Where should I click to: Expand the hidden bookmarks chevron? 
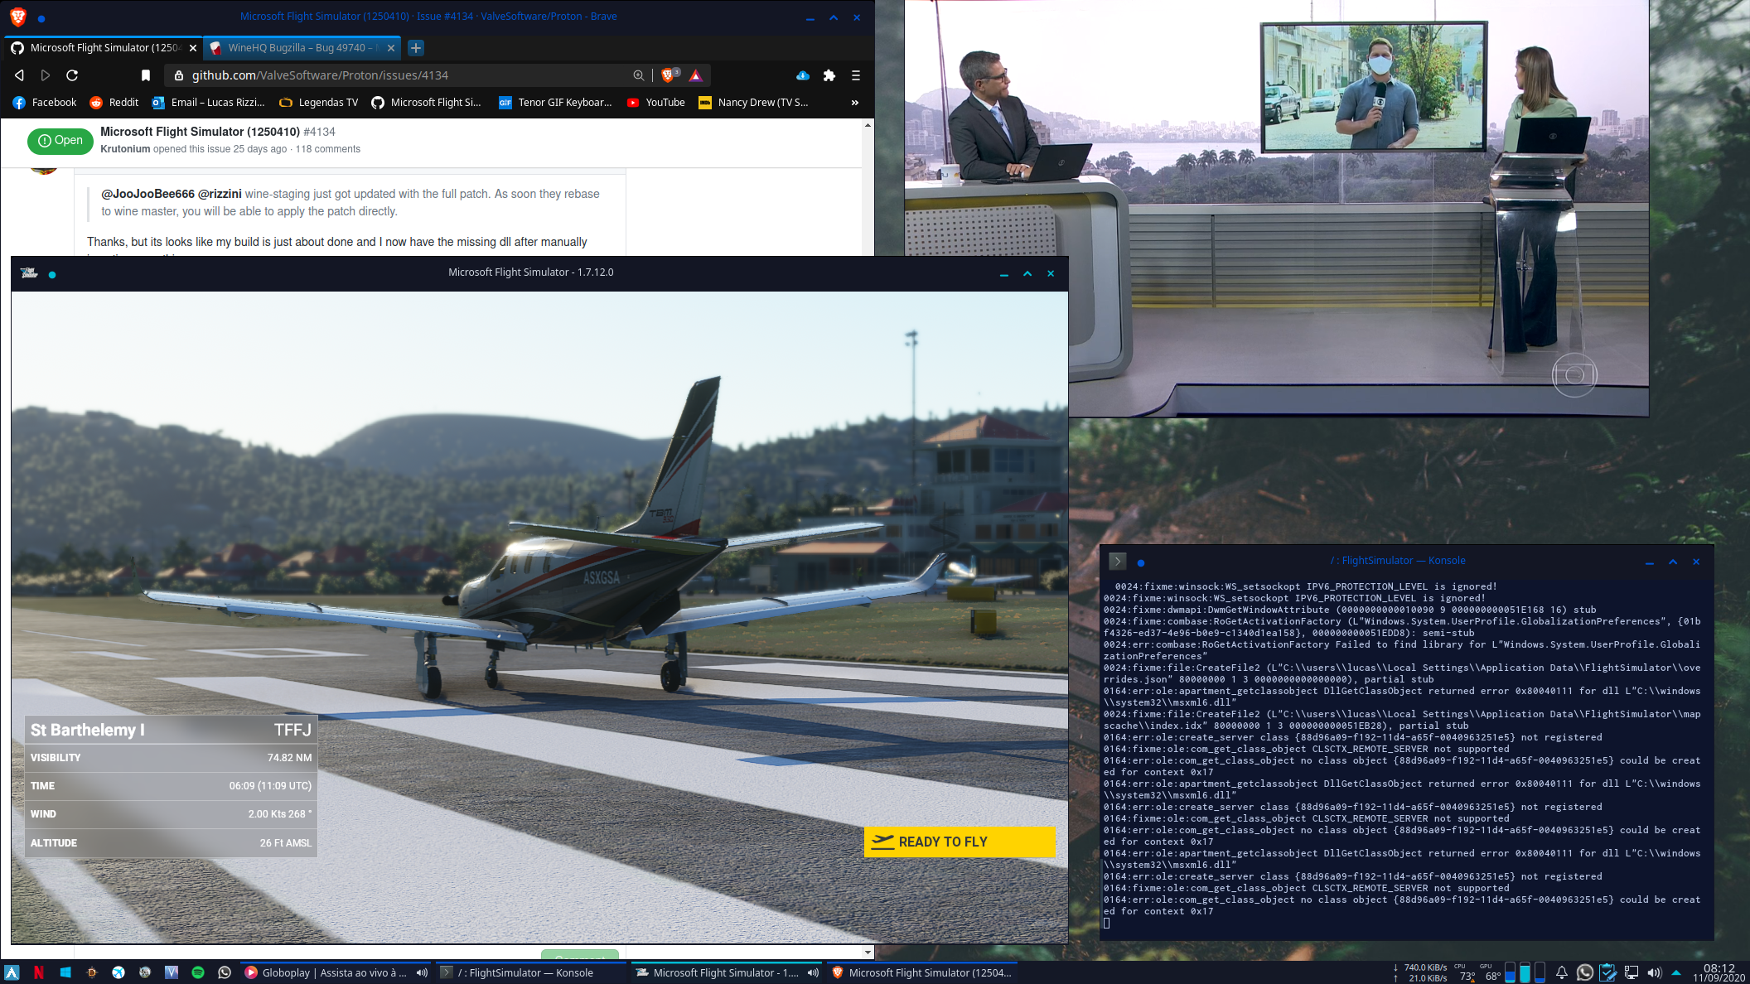(x=855, y=103)
